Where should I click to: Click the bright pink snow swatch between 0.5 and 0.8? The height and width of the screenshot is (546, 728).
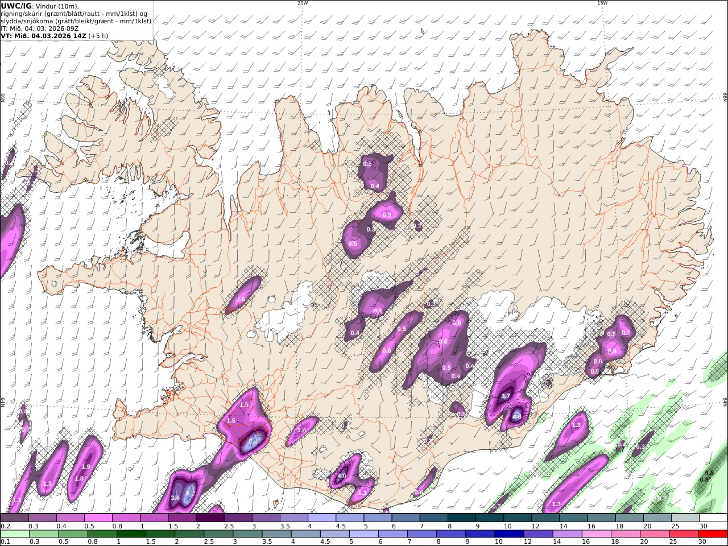(98, 518)
